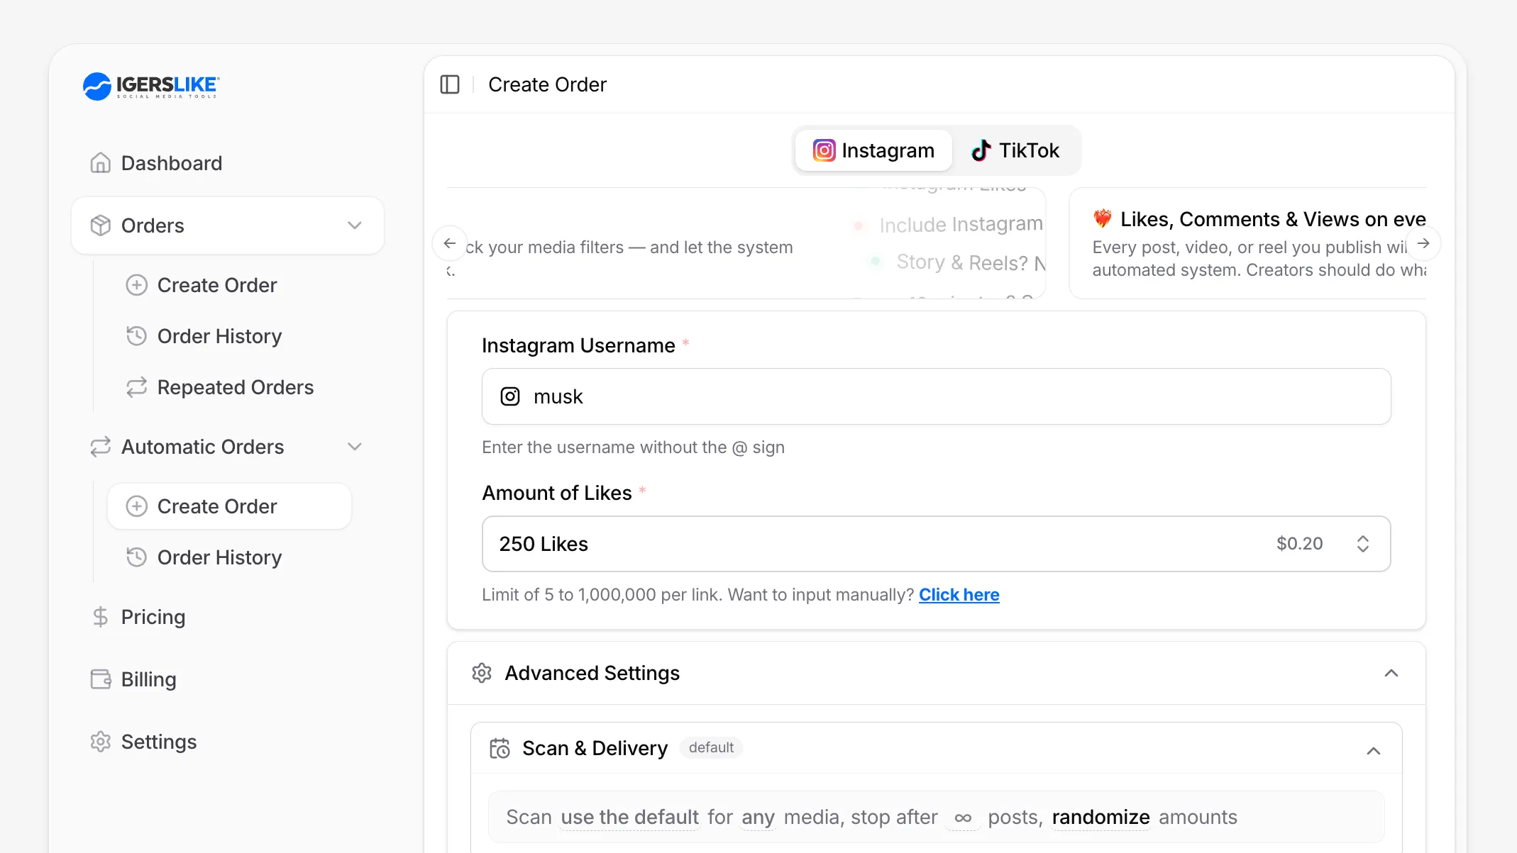Viewport: 1517px width, 853px height.
Task: Change the infinity posts limit option
Action: (963, 818)
